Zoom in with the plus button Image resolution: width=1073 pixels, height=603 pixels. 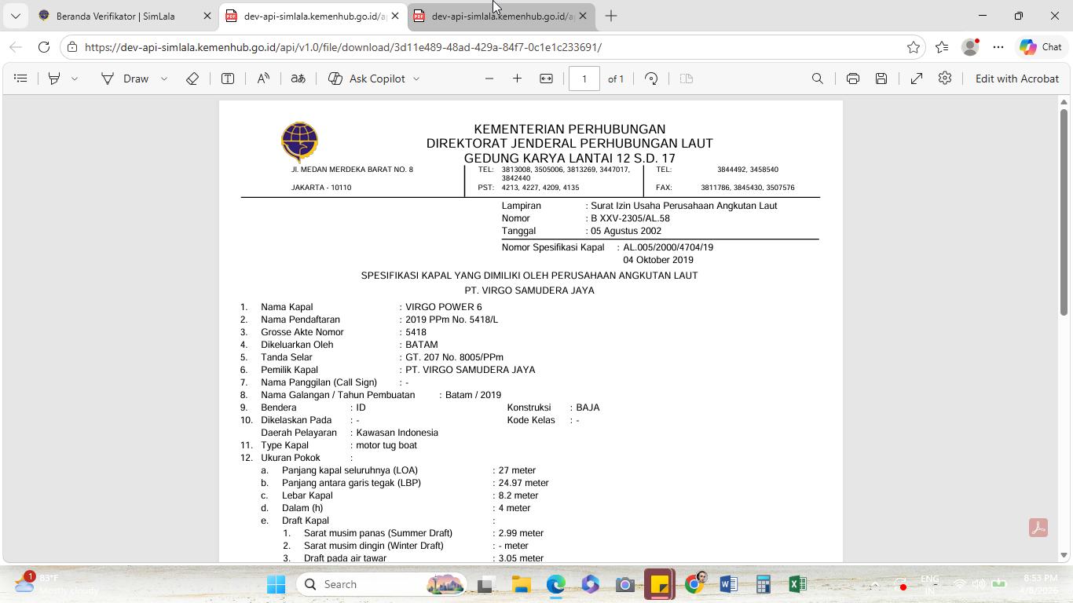click(517, 79)
